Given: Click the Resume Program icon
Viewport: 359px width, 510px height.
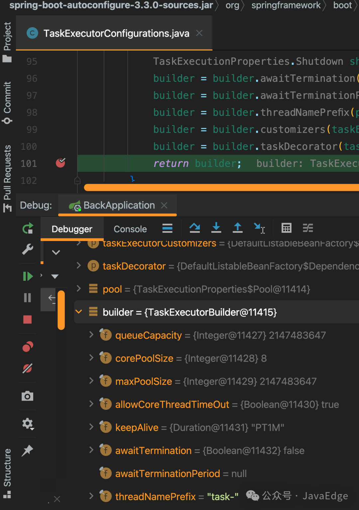Looking at the screenshot, I should point(28,276).
